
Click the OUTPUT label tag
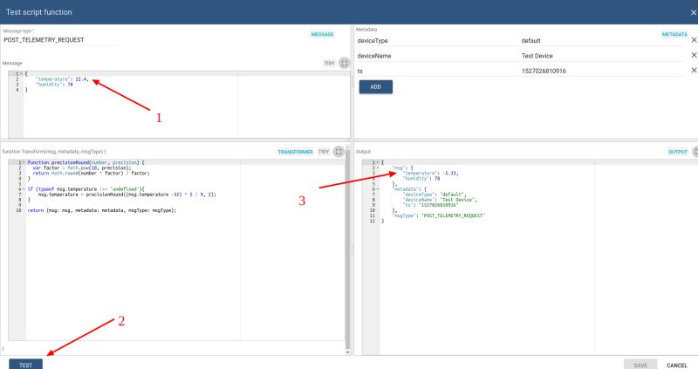coord(678,152)
